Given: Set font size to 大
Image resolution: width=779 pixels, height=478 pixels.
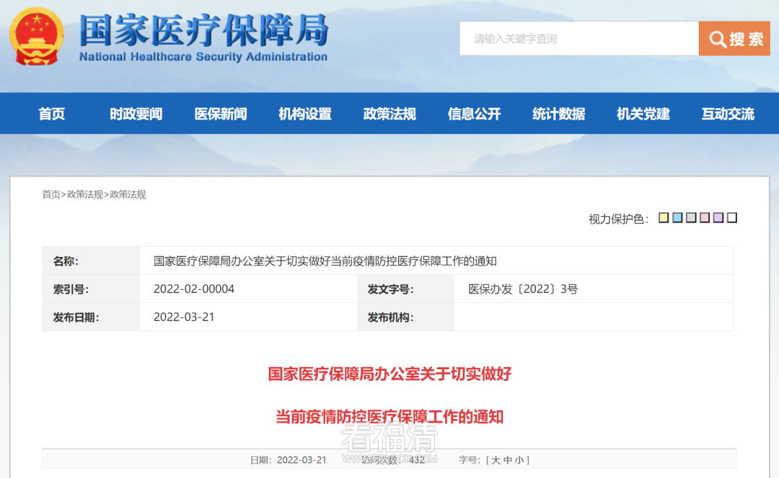Looking at the screenshot, I should (496, 460).
